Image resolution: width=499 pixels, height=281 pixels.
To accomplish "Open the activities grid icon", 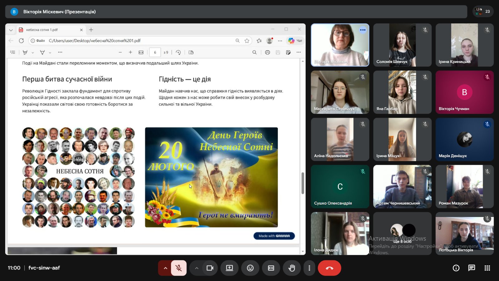I will click(487, 268).
